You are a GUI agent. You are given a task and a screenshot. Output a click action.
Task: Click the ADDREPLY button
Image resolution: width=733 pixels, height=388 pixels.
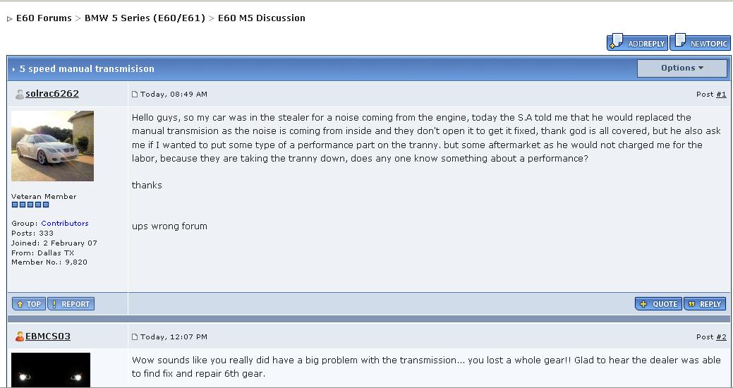click(637, 42)
